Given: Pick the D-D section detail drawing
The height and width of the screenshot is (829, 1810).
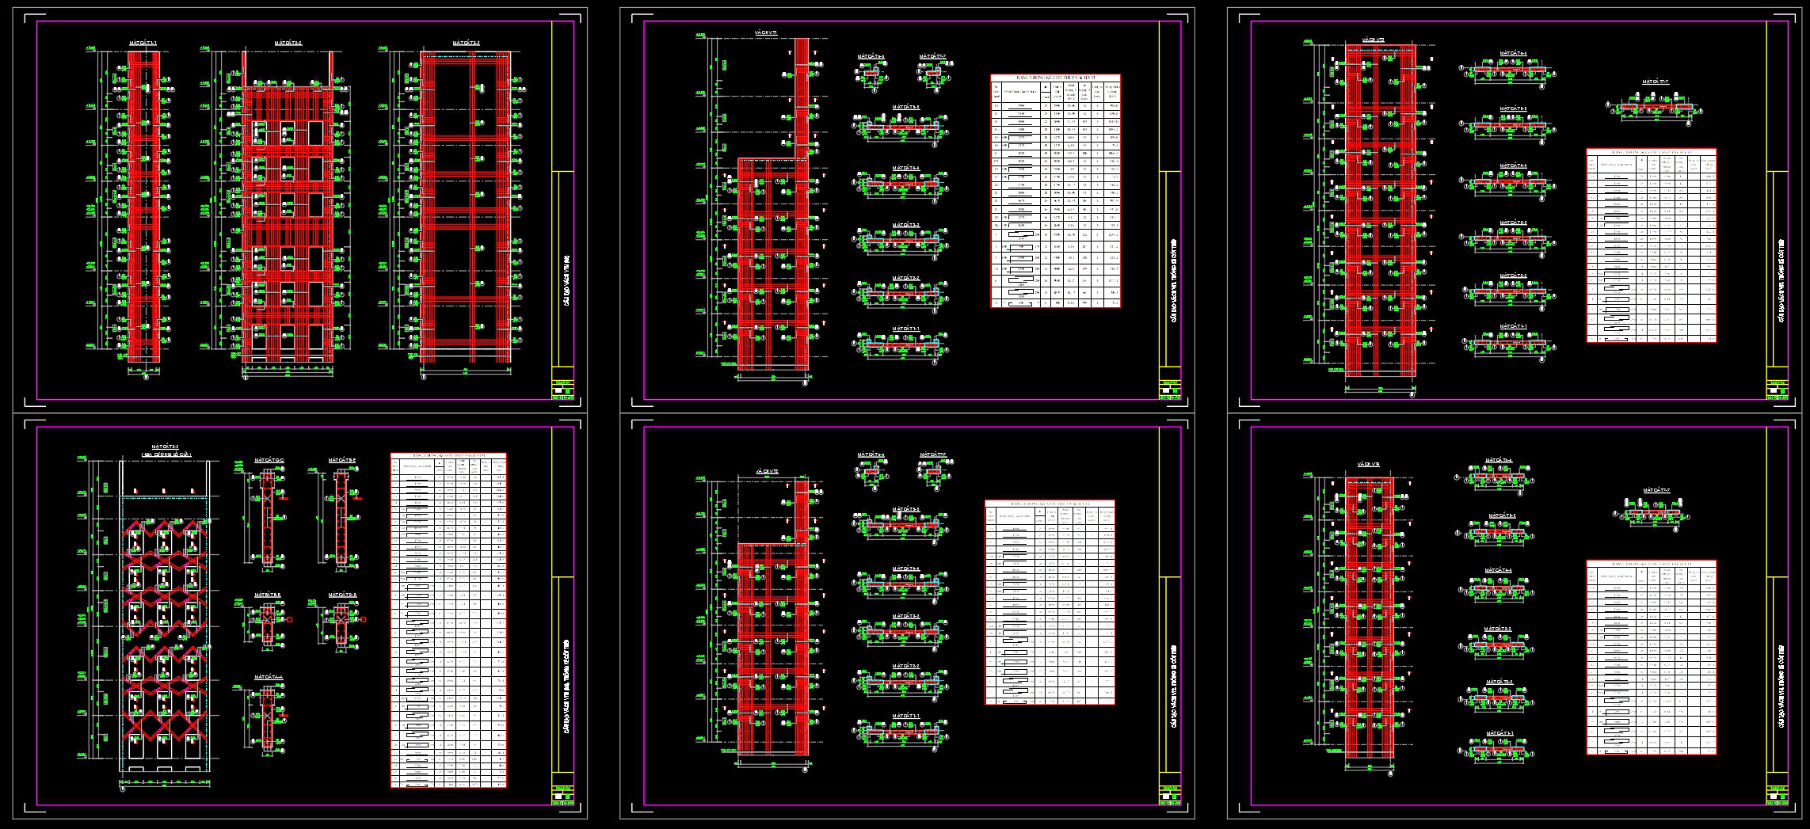Looking at the screenshot, I should point(341,626).
